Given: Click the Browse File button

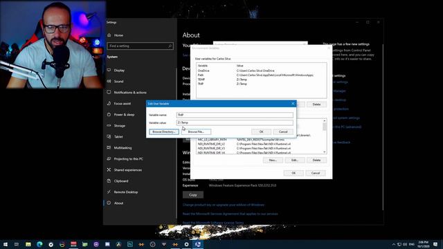Looking at the screenshot, I should [x=196, y=132].
